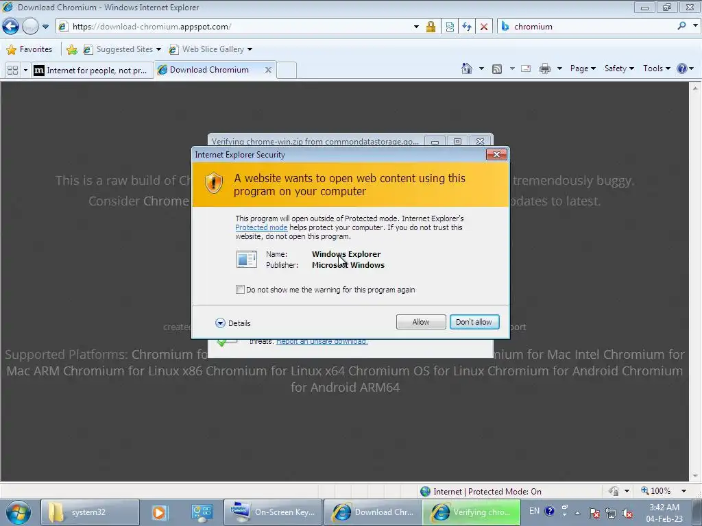Viewport: 702px width, 526px height.
Task: Open the tab list dropdown arrow
Action: tap(25, 71)
